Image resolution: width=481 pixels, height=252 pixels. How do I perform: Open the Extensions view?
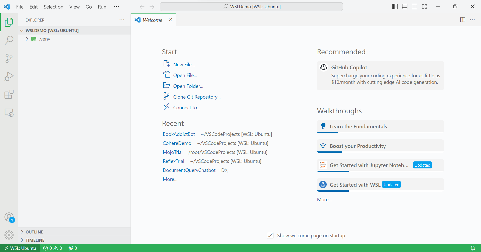tap(9, 94)
